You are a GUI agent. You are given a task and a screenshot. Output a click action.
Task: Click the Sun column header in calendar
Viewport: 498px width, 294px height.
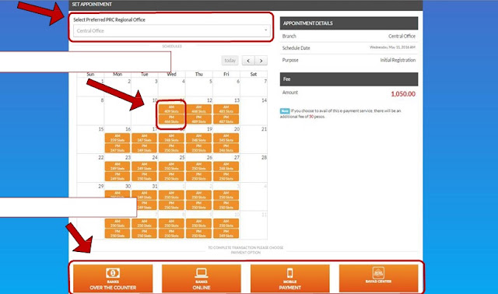[90, 75]
